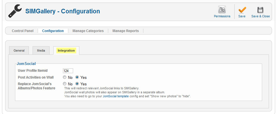
Task: Switch to the Media tab
Action: (x=41, y=50)
